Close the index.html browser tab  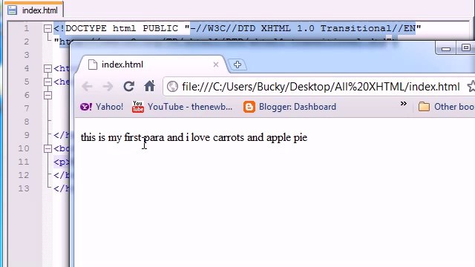tap(216, 65)
